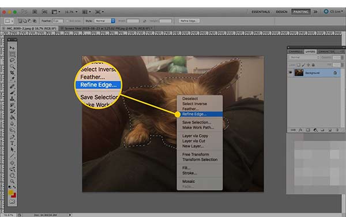
Task: Open the Screen Mode dropdown
Action: pos(99,12)
